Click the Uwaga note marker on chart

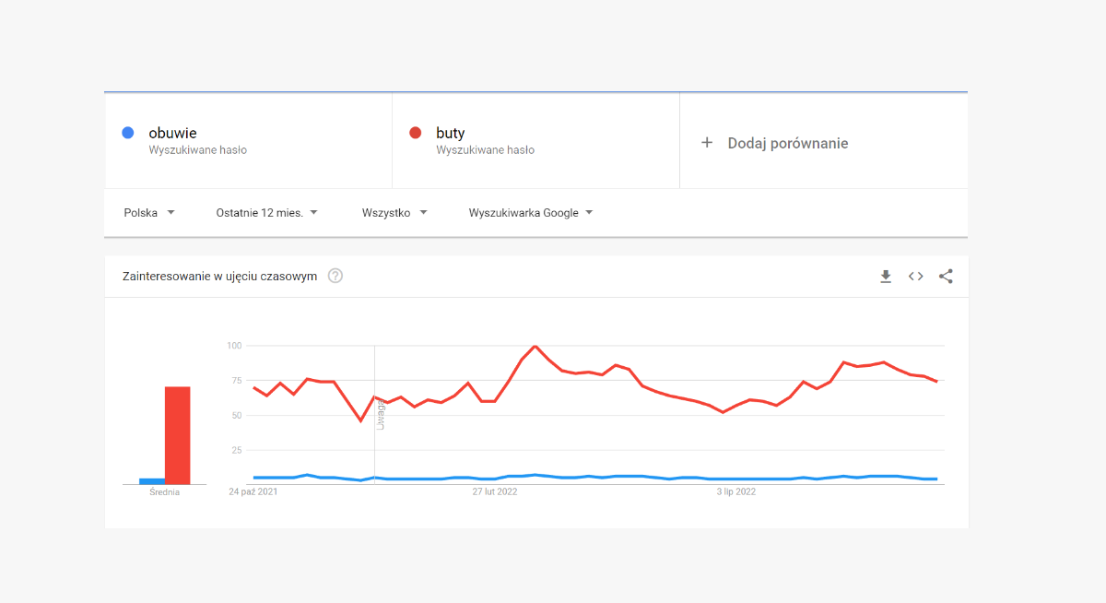(381, 415)
